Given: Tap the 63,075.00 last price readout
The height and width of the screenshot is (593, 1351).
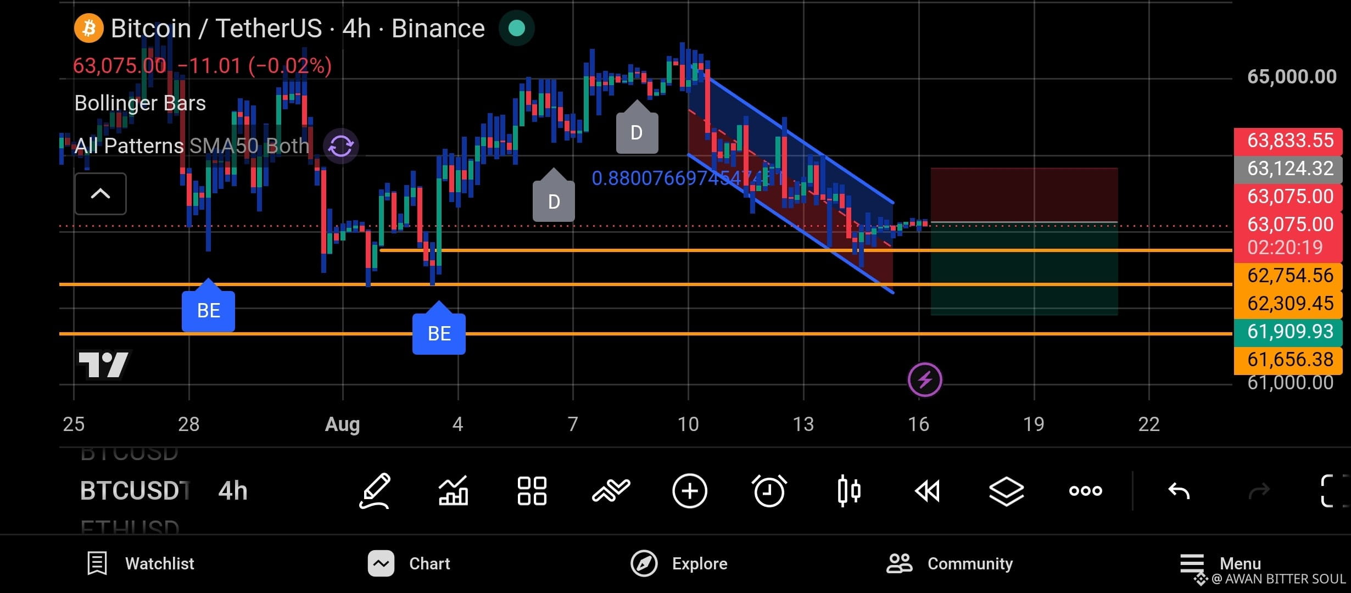Looking at the screenshot, I should tap(120, 66).
